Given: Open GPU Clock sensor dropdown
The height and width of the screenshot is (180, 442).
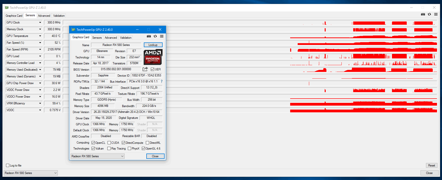Looking at the screenshot, I should point(40,22).
